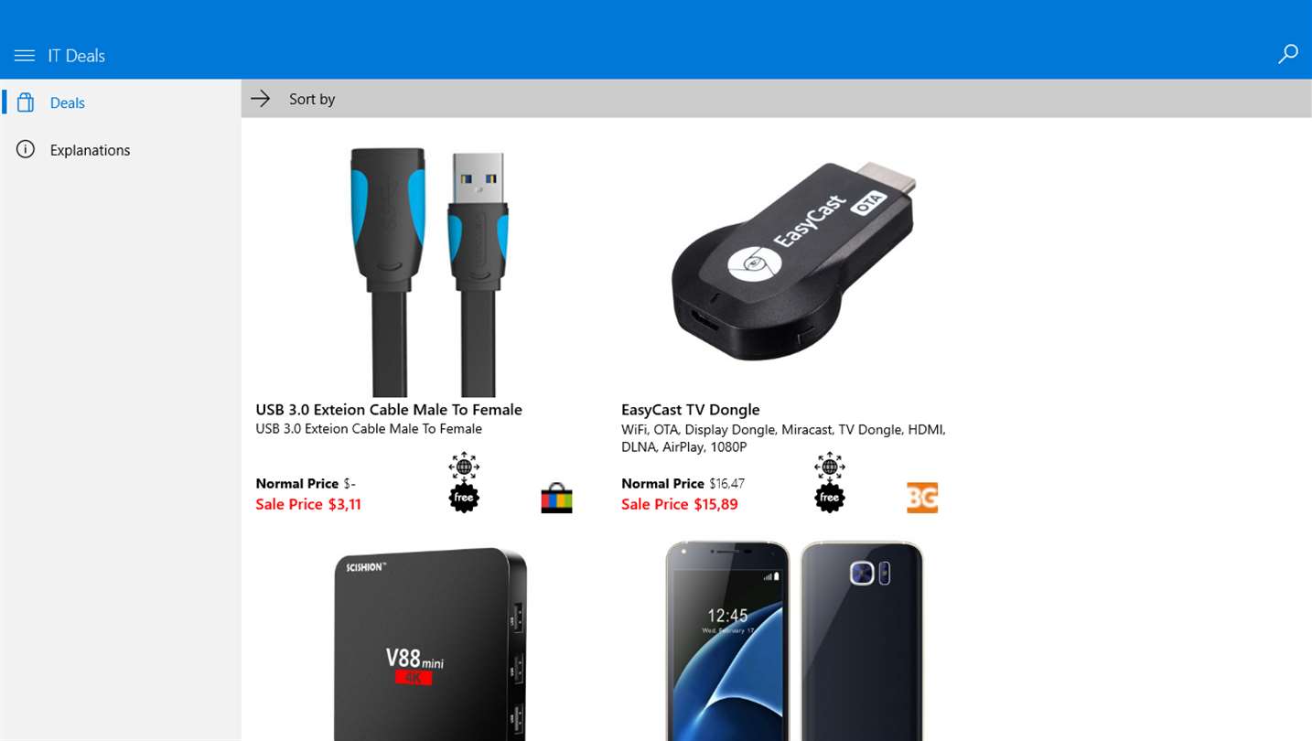The image size is (1312, 741).
Task: Click the EasyCast dongle product image
Action: coord(793,263)
